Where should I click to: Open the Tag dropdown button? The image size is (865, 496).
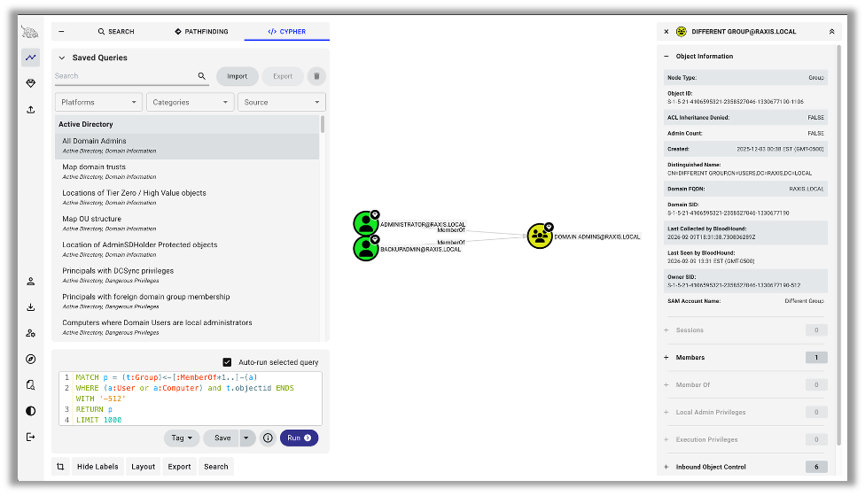182,438
